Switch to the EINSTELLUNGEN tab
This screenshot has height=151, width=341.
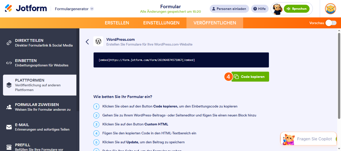coord(161,23)
